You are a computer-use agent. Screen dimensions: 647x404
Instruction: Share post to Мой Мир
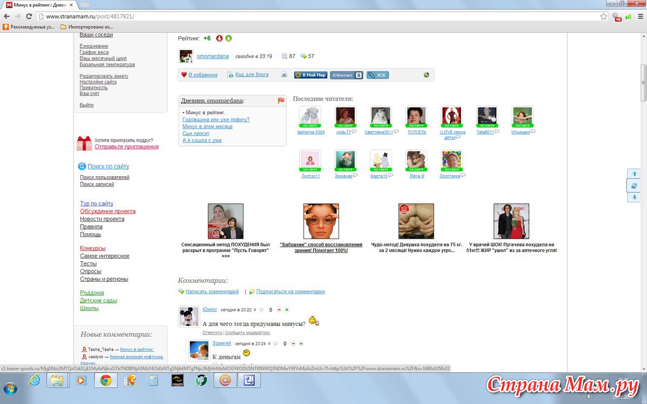click(311, 75)
